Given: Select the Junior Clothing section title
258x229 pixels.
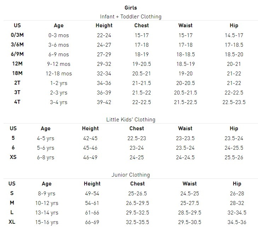Looking at the screenshot, I should (131, 175).
